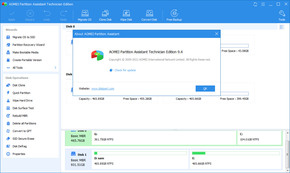Click the Disk 1 Basic MBR header
The width and height of the screenshot is (290, 173).
(78, 159)
